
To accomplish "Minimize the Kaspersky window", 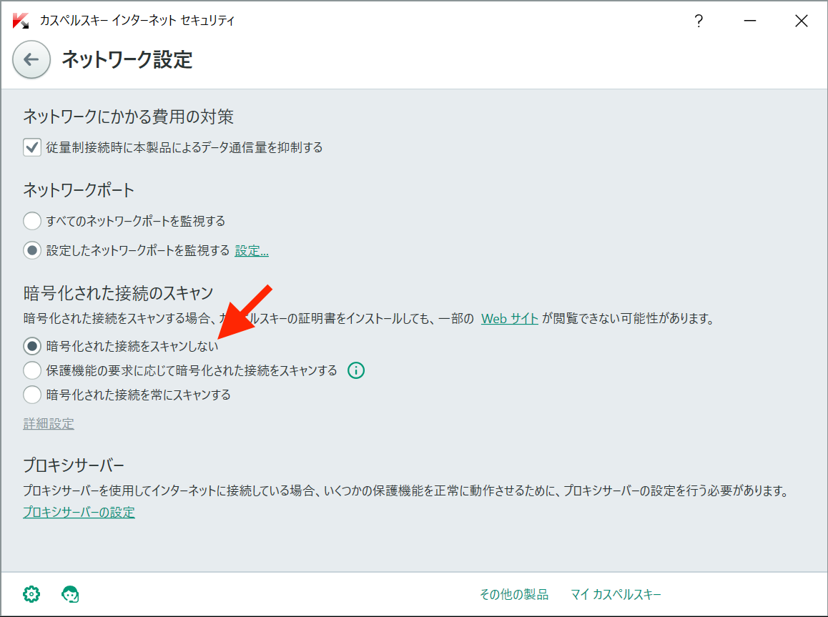I will coord(750,21).
